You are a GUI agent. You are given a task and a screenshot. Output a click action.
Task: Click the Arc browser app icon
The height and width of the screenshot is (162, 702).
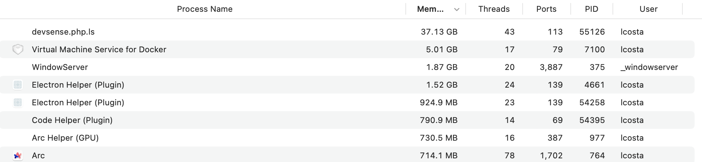(x=18, y=155)
